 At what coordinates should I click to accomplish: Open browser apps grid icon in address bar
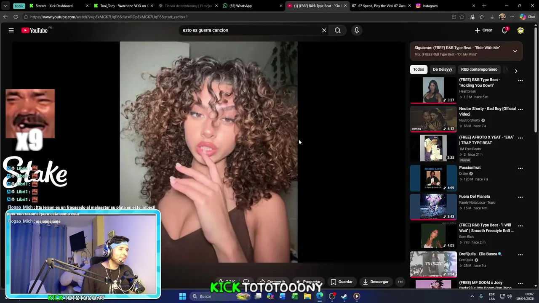click(454, 17)
